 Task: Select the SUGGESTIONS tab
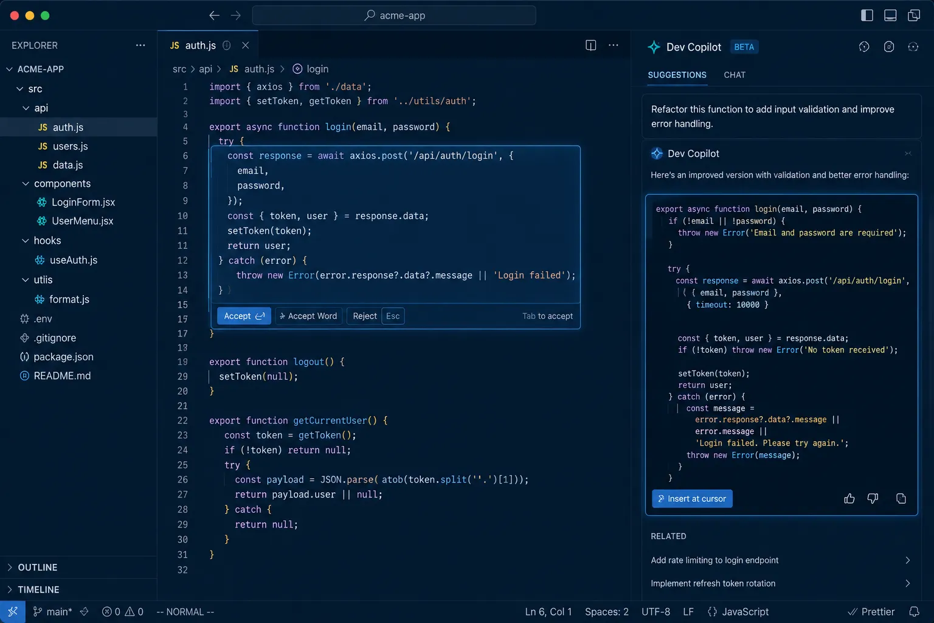(x=677, y=75)
